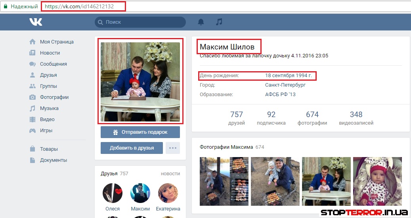
Task: Open Екатерина's friend avatar
Action: tap(168, 193)
